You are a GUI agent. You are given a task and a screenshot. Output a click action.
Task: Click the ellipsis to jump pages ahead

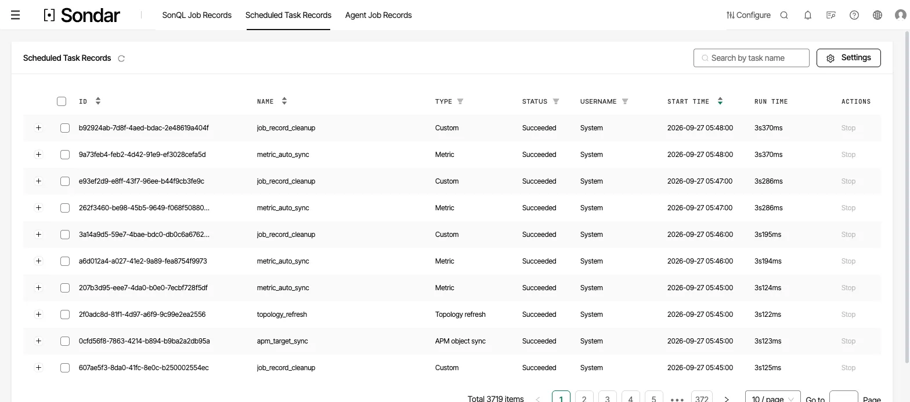point(677,399)
